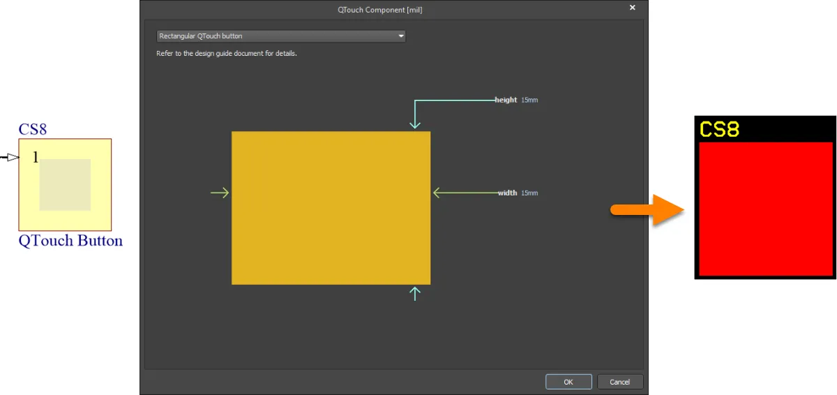Click the 'height' dimension label

click(x=506, y=100)
